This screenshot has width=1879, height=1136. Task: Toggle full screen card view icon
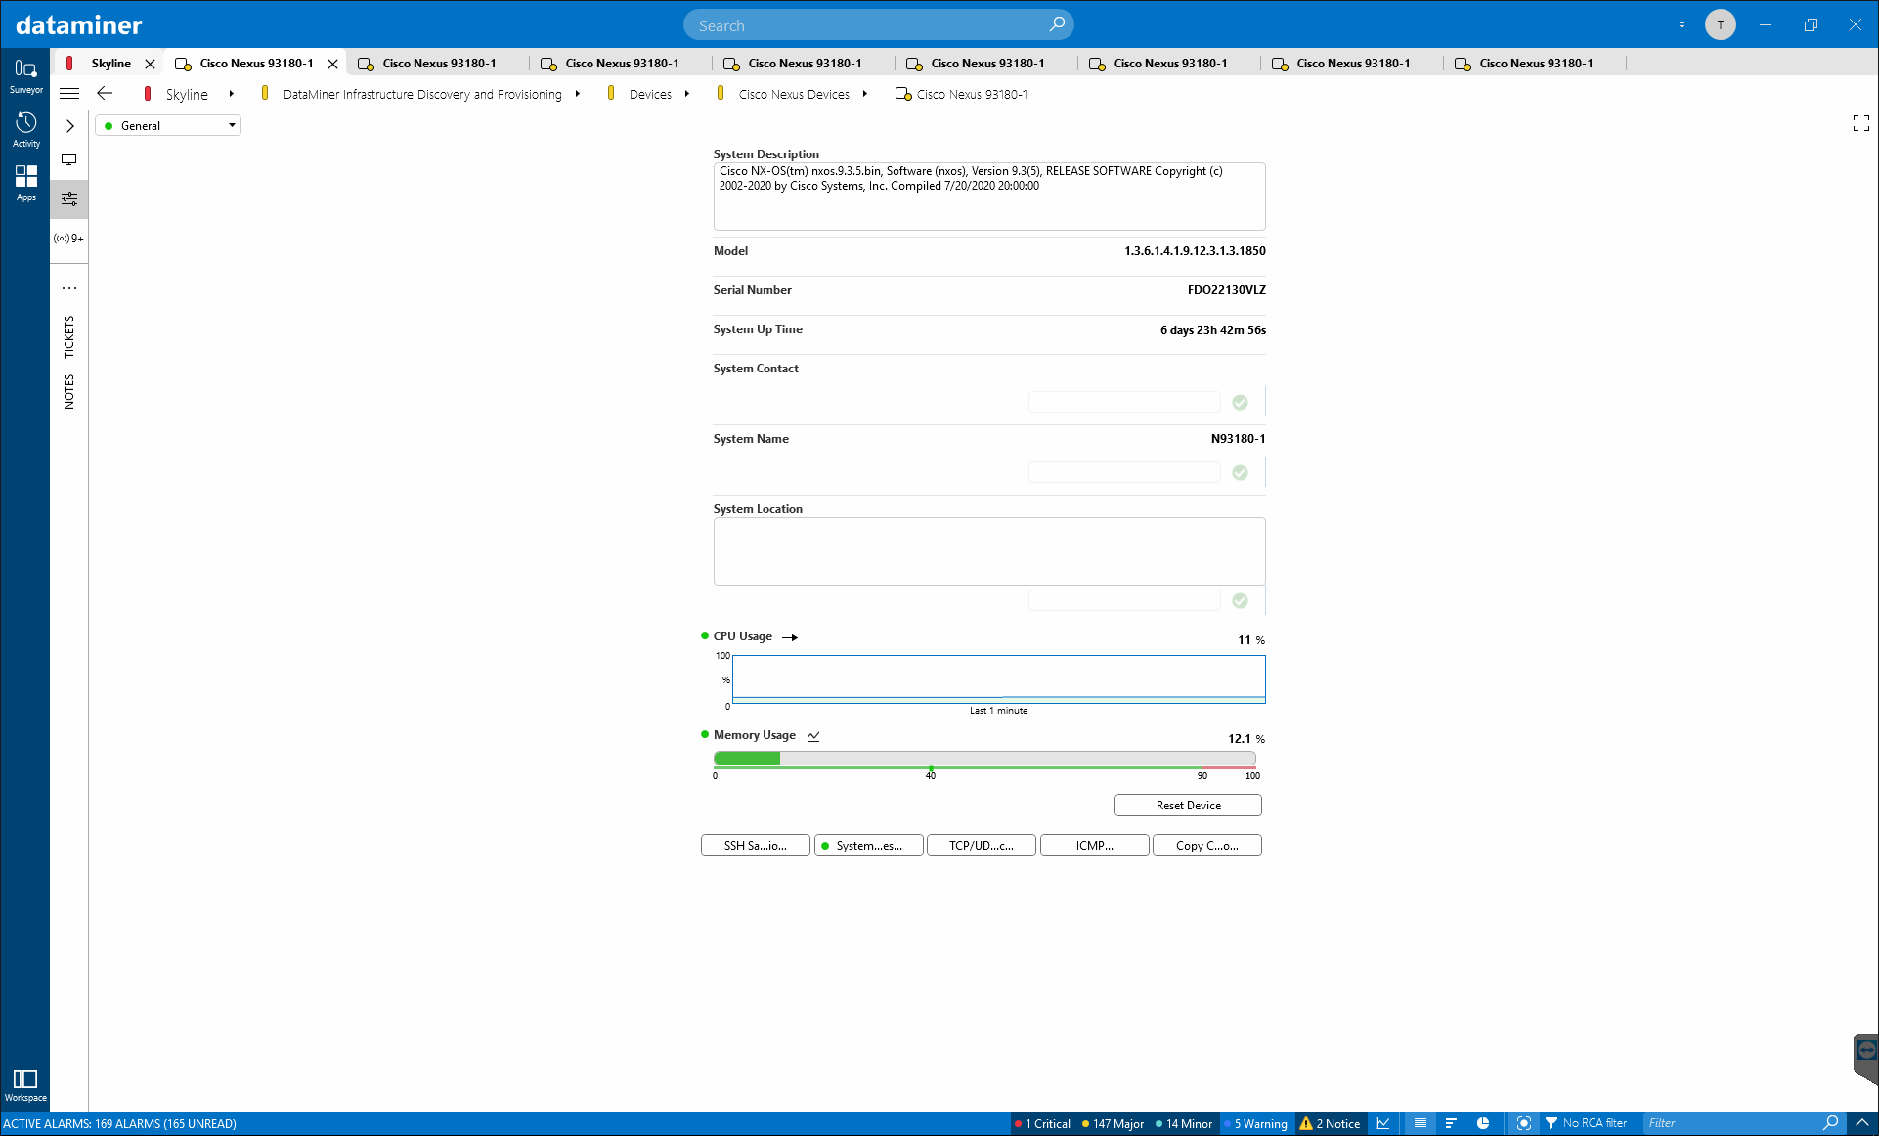(x=1861, y=123)
